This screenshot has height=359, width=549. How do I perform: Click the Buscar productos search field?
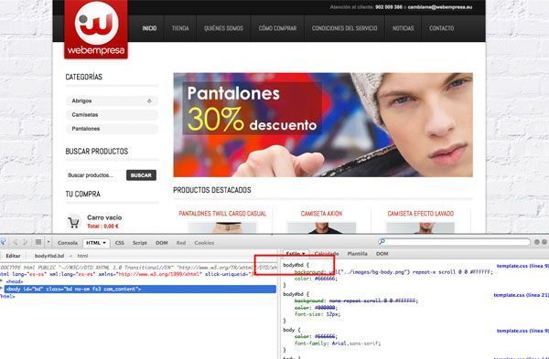coord(95,175)
